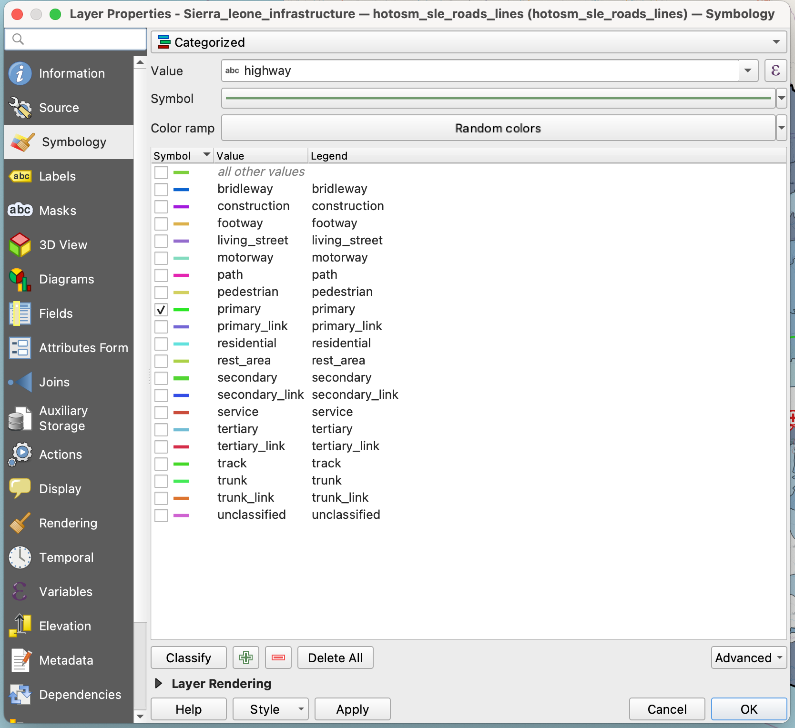Open the Diagrams panel icon
Screen dimensions: 795x728
coord(20,279)
